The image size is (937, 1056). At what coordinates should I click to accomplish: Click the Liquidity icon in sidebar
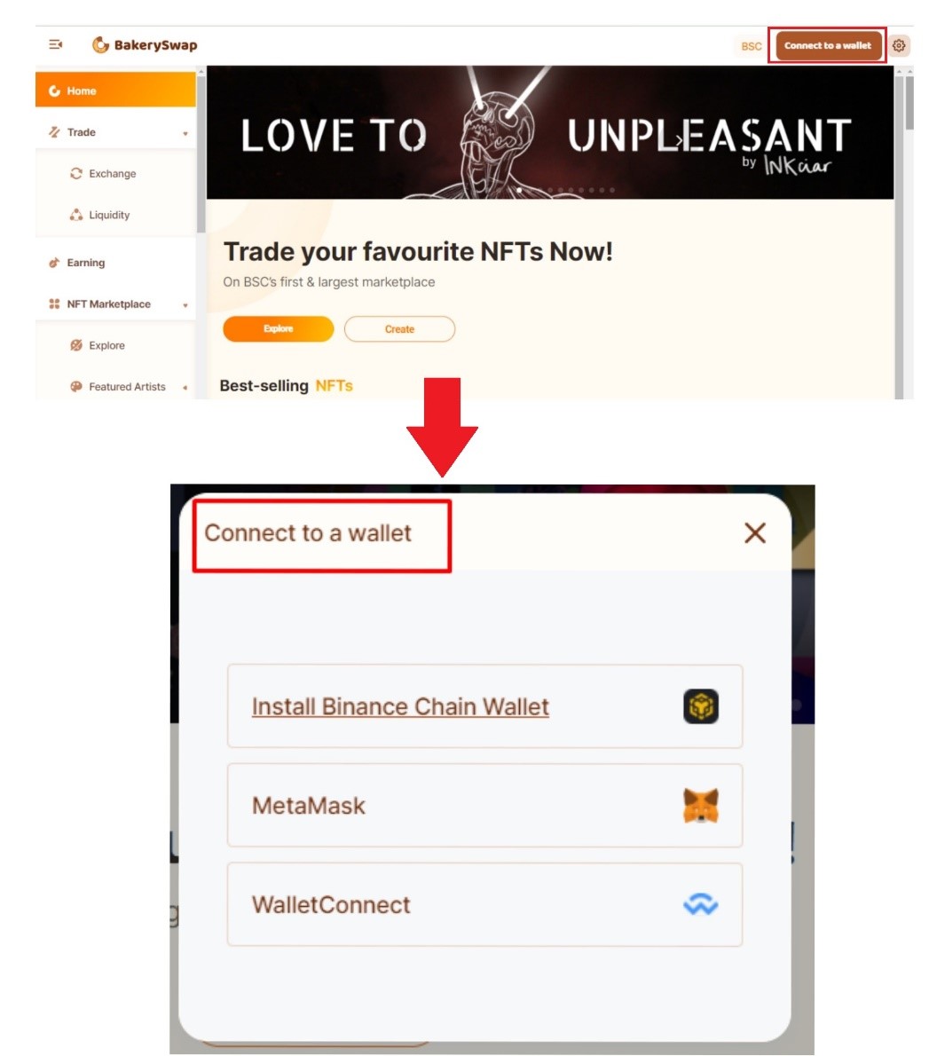(76, 215)
